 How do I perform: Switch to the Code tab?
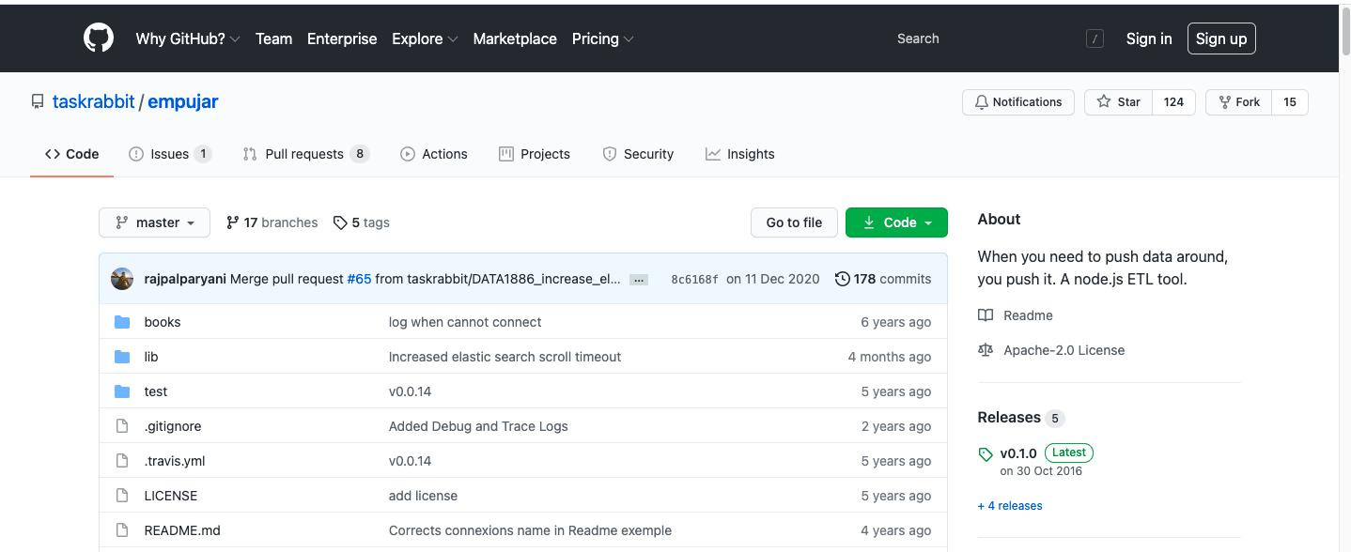[x=71, y=154]
